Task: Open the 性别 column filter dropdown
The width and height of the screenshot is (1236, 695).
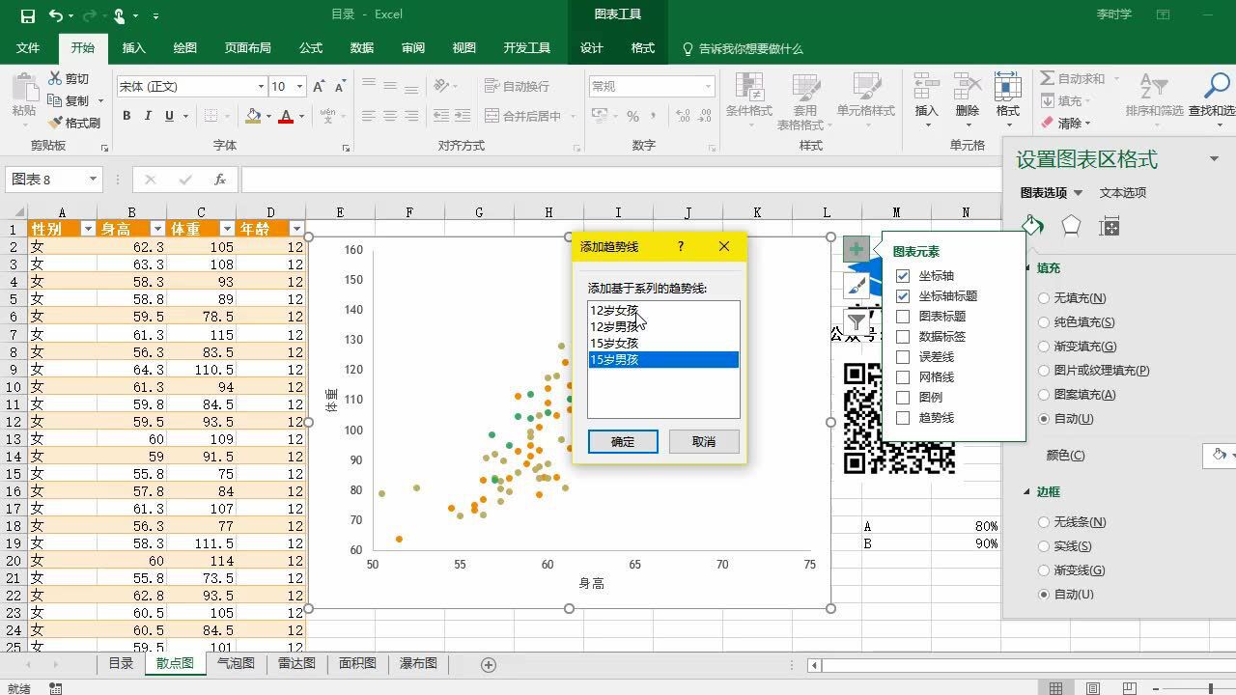Action: 88,229
